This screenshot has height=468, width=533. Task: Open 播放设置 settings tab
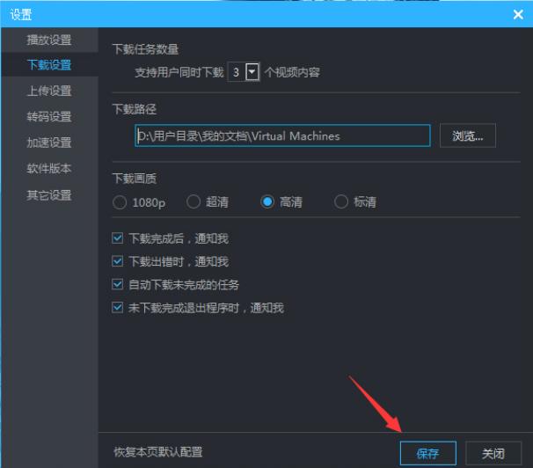(x=49, y=40)
